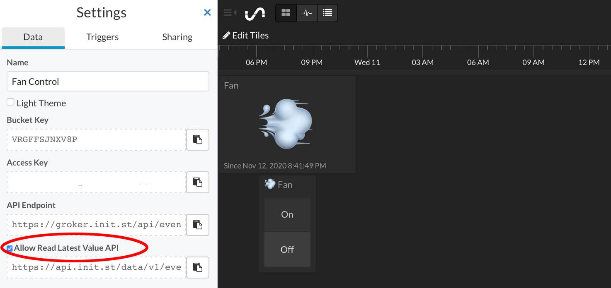Collapse the sidebar with hamburger icon

(x=230, y=12)
